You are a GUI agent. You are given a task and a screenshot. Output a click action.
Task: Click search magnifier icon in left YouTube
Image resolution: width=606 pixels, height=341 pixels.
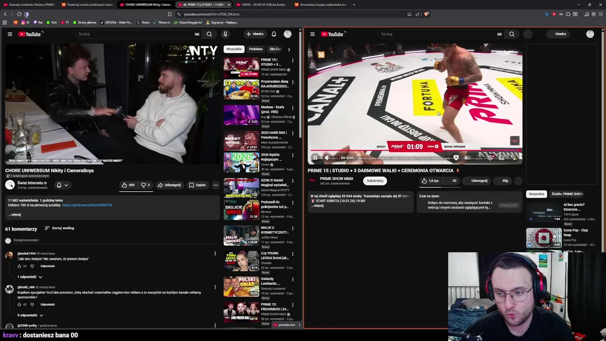[x=209, y=34]
